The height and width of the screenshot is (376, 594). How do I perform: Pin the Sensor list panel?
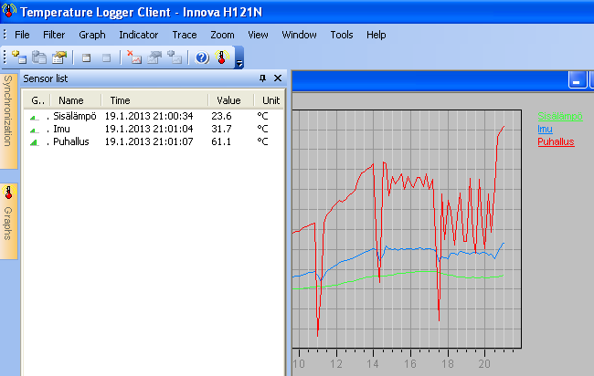coord(263,79)
